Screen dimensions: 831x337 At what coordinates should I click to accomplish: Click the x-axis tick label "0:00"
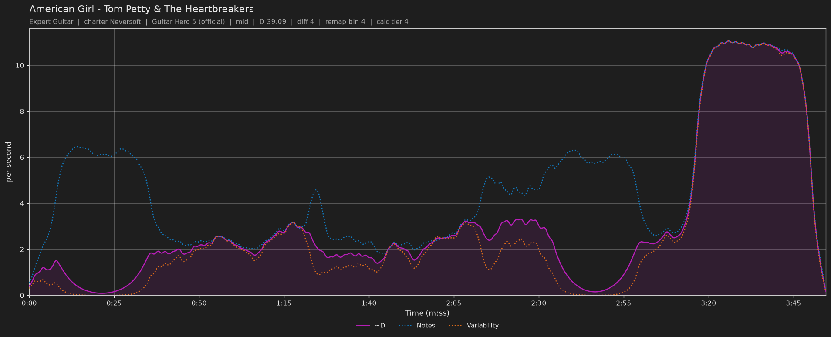click(29, 303)
